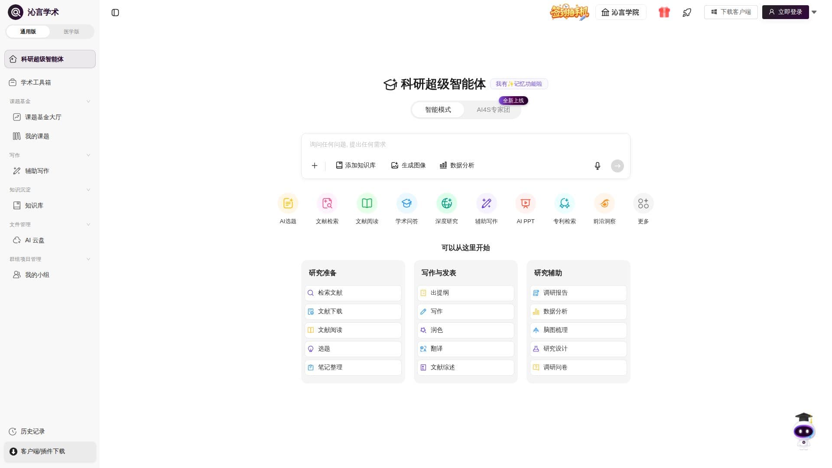Screen dimensions: 832x468
Task: Switch to 通用版 edition
Action: pyautogui.click(x=28, y=32)
